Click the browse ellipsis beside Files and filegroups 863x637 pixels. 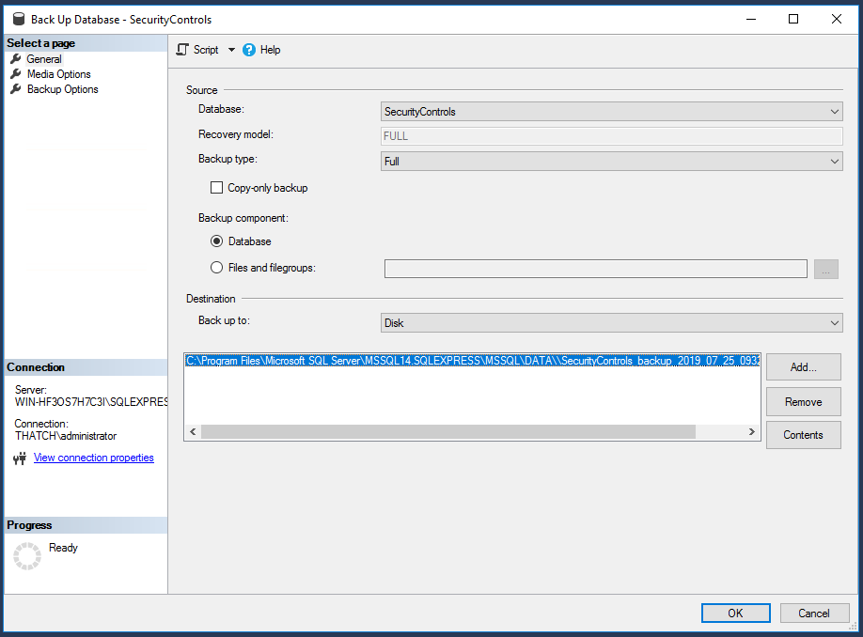click(x=825, y=269)
